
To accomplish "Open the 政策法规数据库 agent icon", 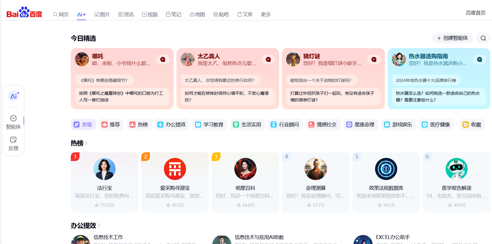I will 386,169.
